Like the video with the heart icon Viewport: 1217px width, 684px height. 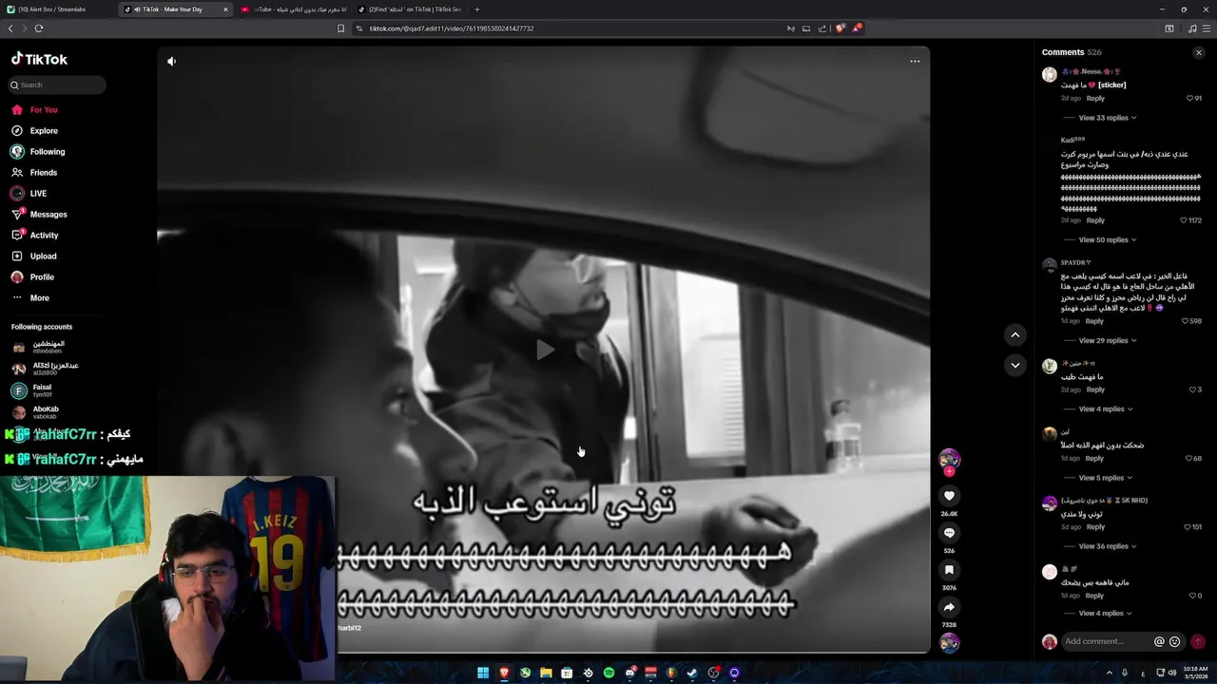[949, 496]
